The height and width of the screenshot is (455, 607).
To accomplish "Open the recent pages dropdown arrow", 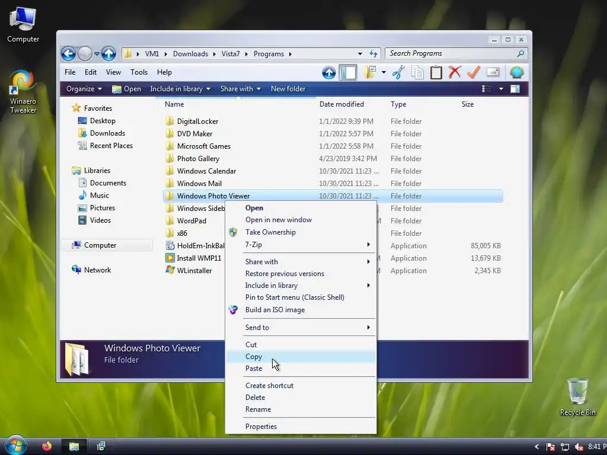I will coord(97,54).
